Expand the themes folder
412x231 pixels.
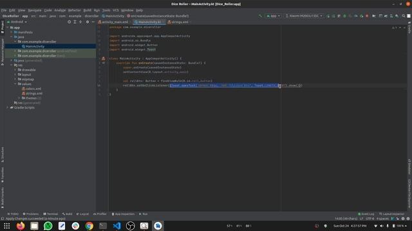coord(19,98)
